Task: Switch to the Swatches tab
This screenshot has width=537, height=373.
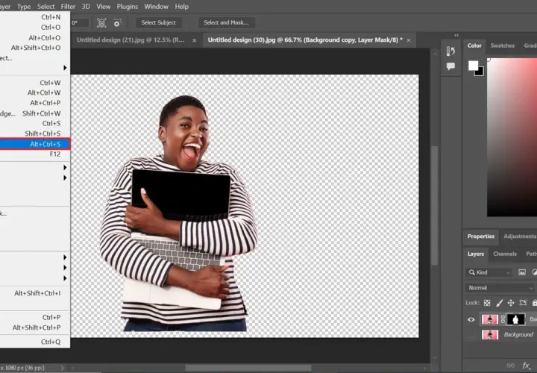Action: [x=502, y=46]
